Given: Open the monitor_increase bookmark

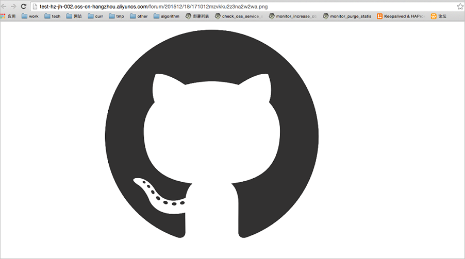Looking at the screenshot, I should [293, 16].
